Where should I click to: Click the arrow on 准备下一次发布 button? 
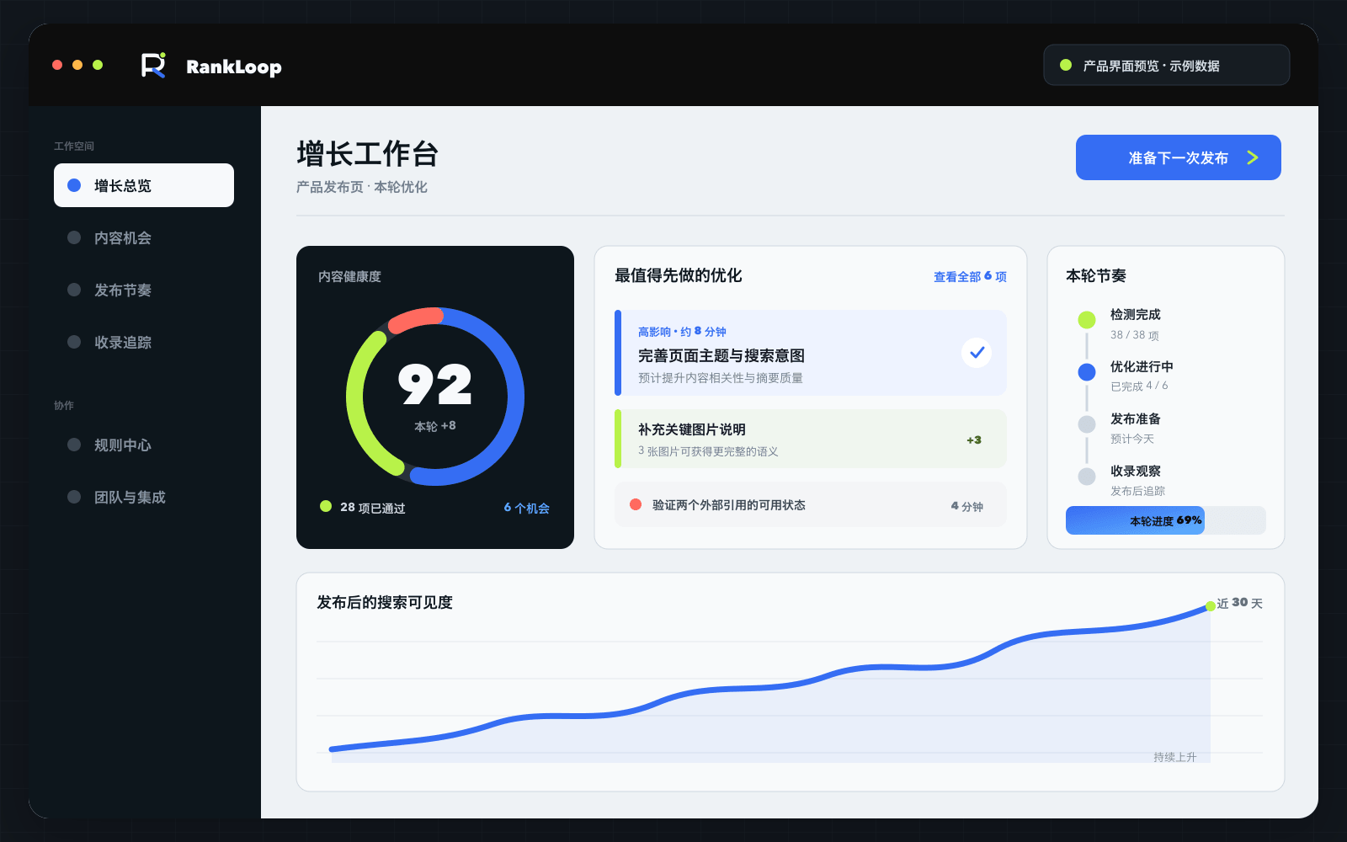1253,157
